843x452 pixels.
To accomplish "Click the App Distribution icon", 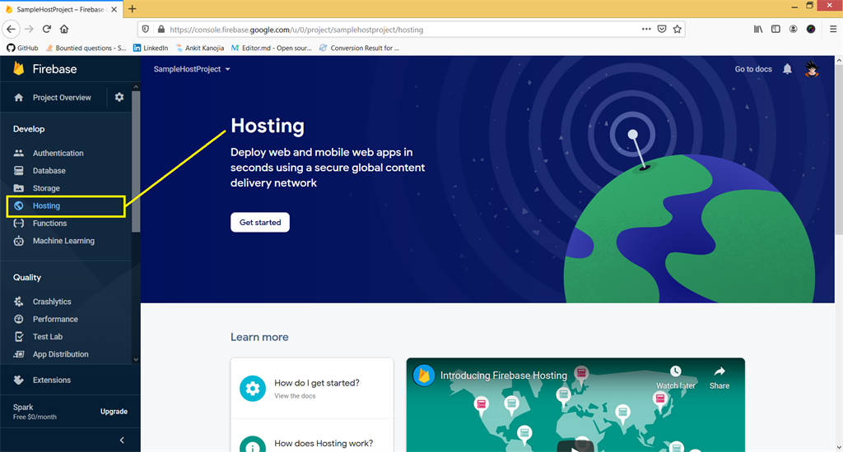I will (19, 354).
